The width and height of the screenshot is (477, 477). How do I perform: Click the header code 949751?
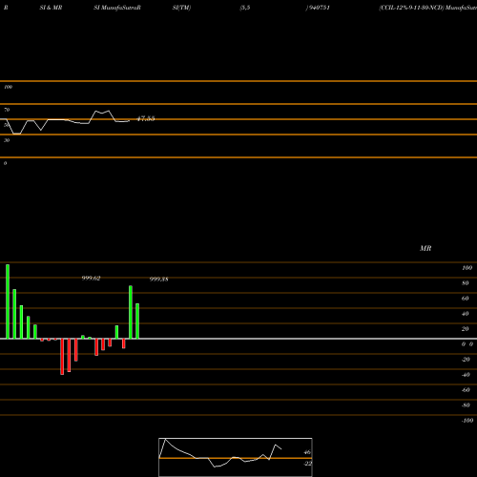pos(319,8)
